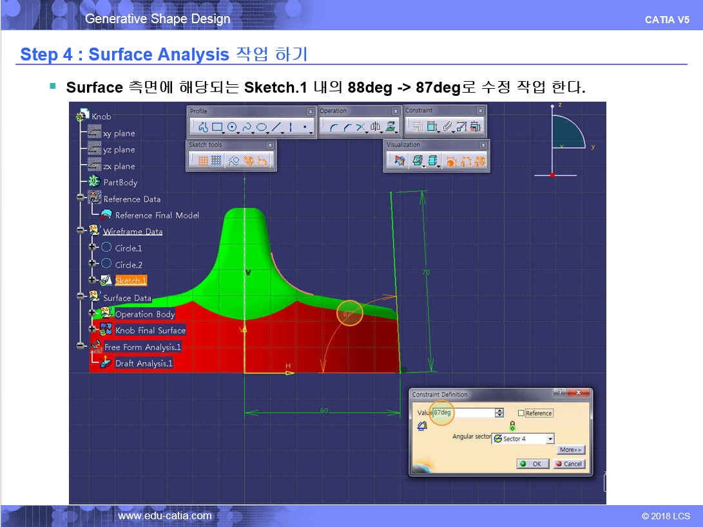The height and width of the screenshot is (527, 703).
Task: Click the More>> button
Action: click(x=571, y=450)
